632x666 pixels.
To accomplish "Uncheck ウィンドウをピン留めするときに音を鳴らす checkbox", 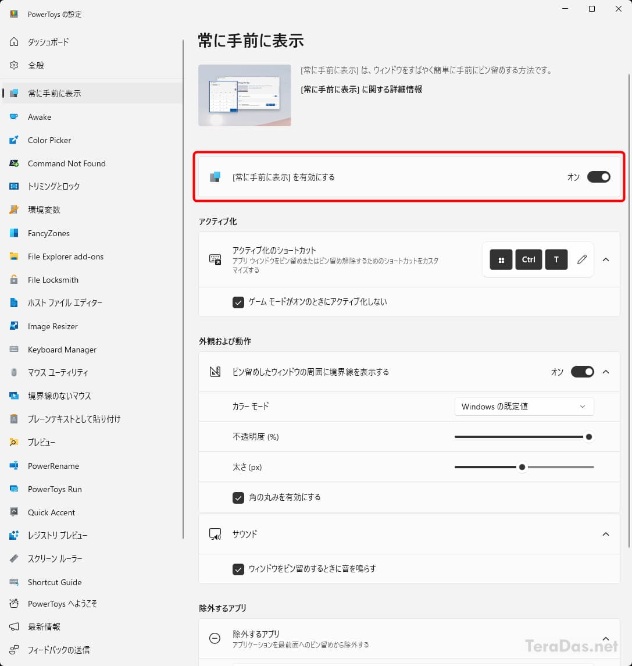I will point(238,569).
